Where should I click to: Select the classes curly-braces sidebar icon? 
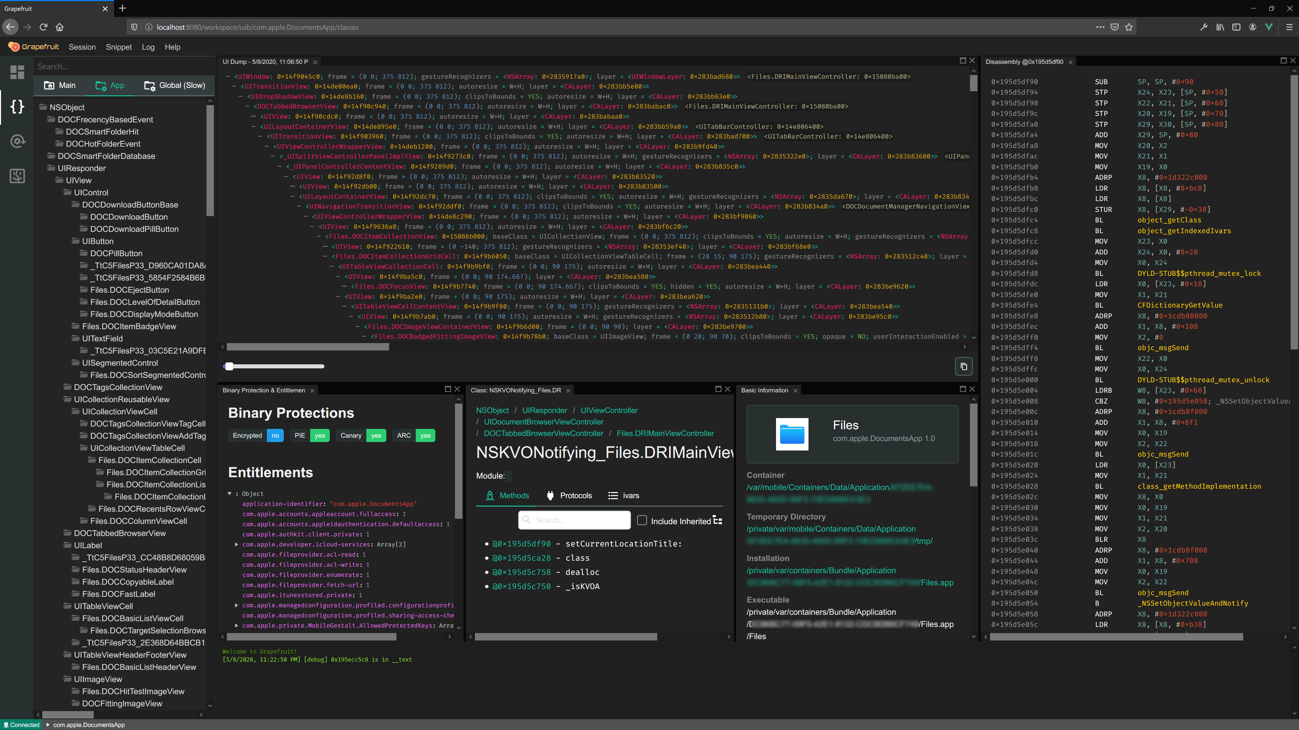[17, 106]
